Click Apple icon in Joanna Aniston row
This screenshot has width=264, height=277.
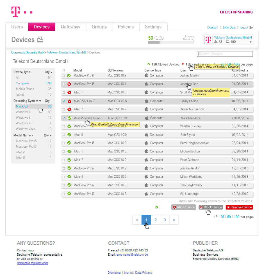(146, 168)
